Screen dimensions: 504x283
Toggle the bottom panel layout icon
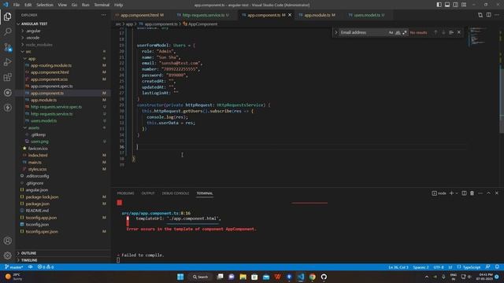coord(447,5)
